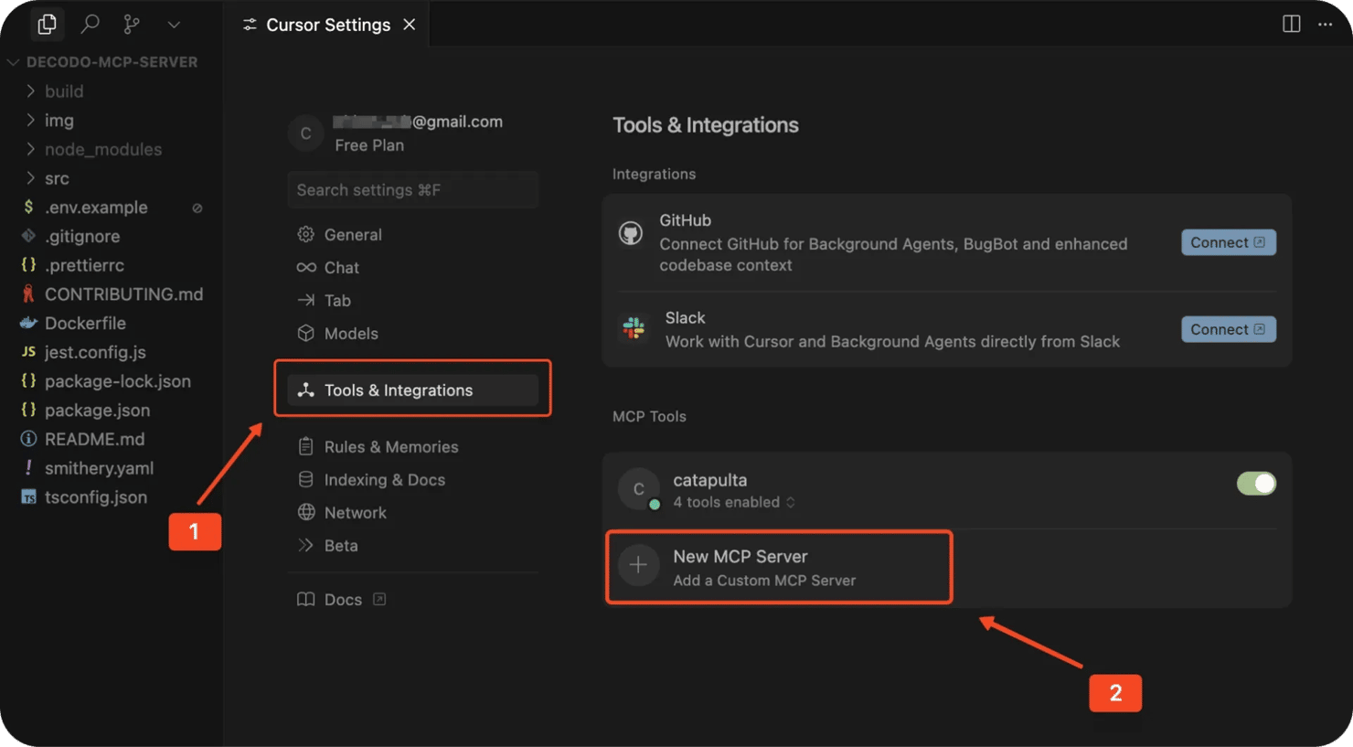The height and width of the screenshot is (747, 1353).
Task: Open the .gitignore file
Action: pyautogui.click(x=82, y=236)
